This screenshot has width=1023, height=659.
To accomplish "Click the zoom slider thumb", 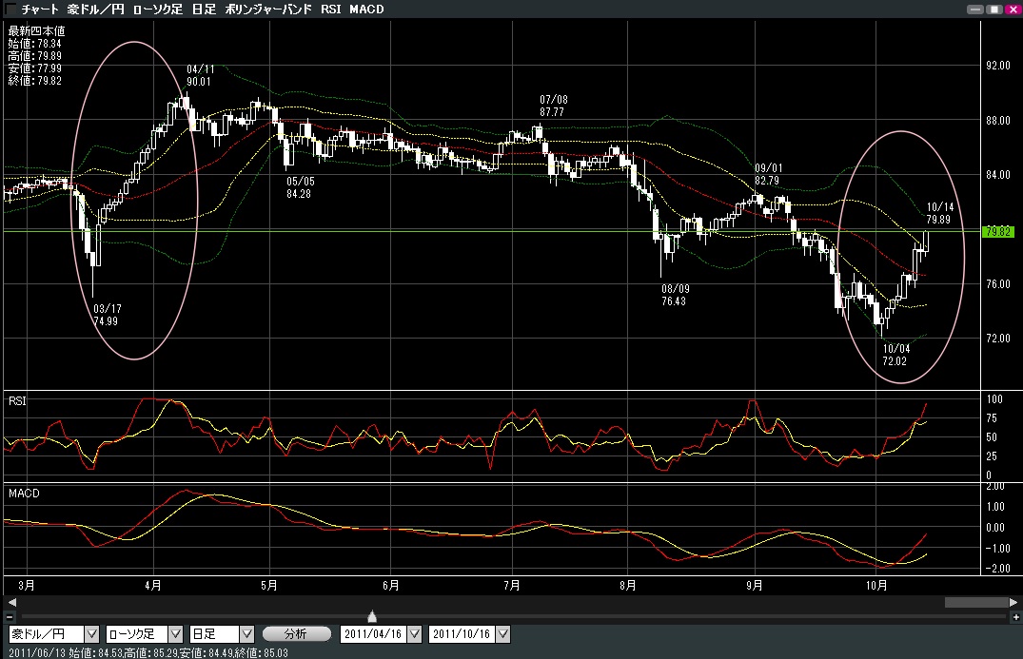I will coord(372,617).
